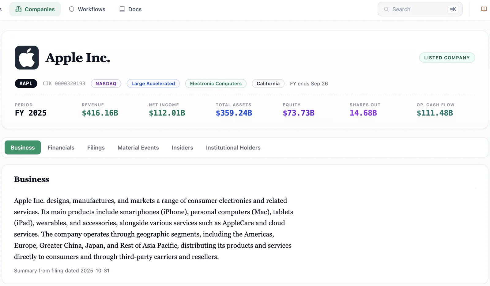
Task: Click the $112.01B net income figure
Action: 167,113
